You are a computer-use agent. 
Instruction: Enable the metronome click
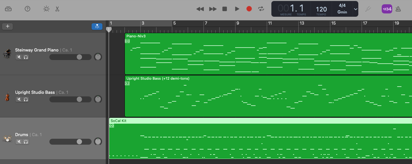coord(398,9)
